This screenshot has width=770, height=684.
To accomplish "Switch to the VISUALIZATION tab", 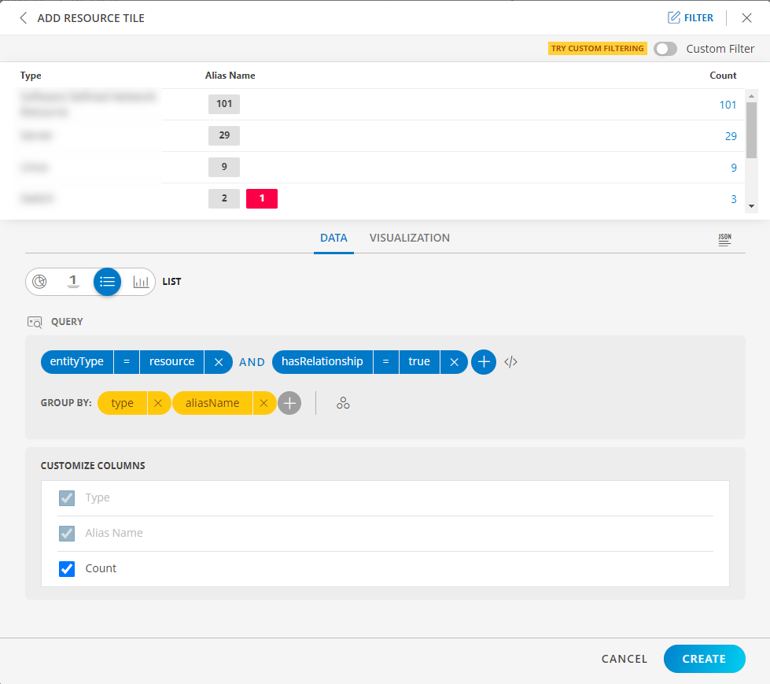I will tap(409, 238).
